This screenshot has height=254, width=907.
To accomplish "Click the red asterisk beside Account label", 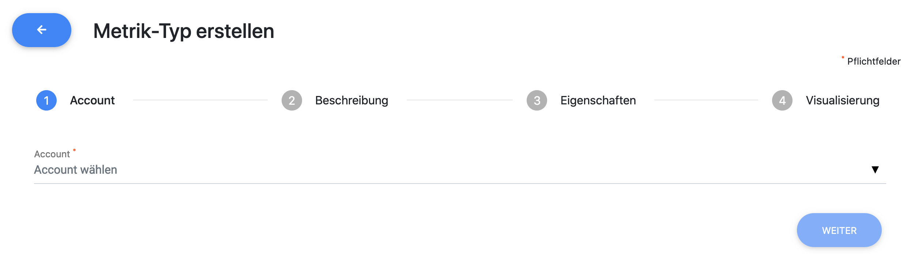I will coord(74,150).
